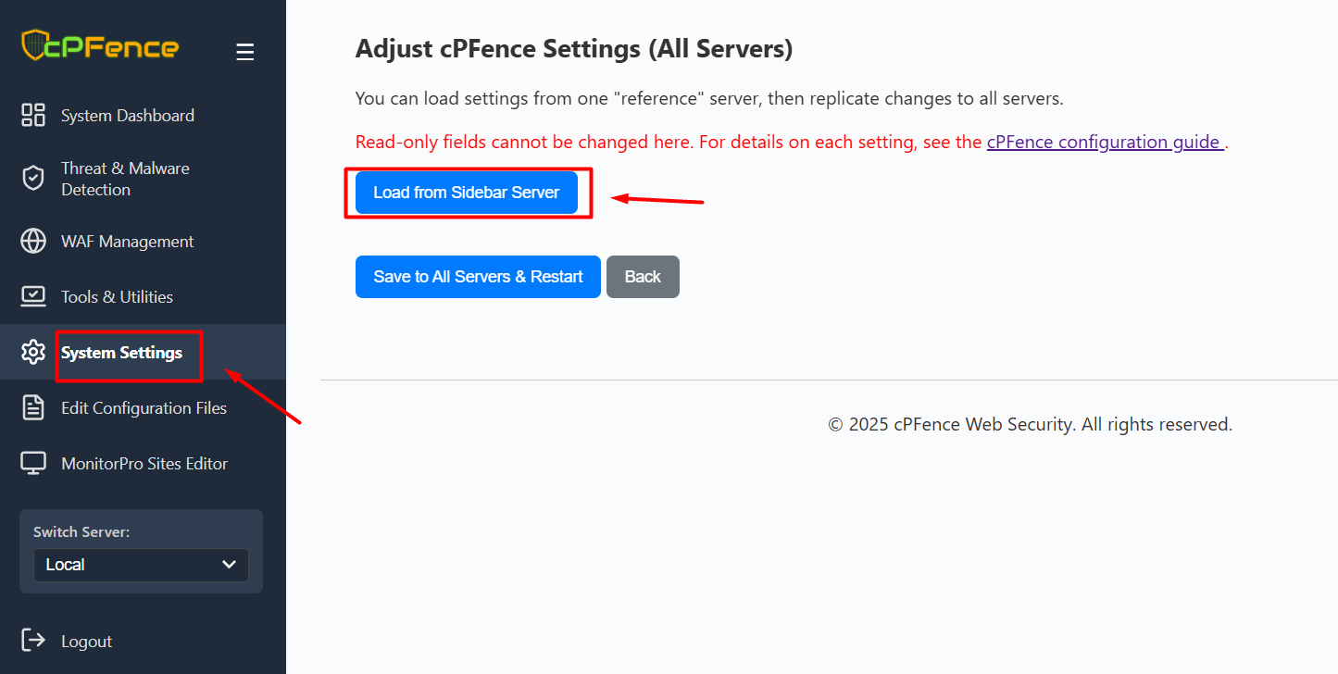Click the MonitorPro Sites Editor screen icon
The height and width of the screenshot is (674, 1338).
pyautogui.click(x=33, y=464)
